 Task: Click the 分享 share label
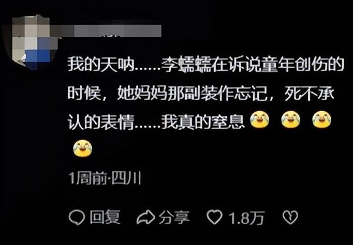tap(174, 218)
